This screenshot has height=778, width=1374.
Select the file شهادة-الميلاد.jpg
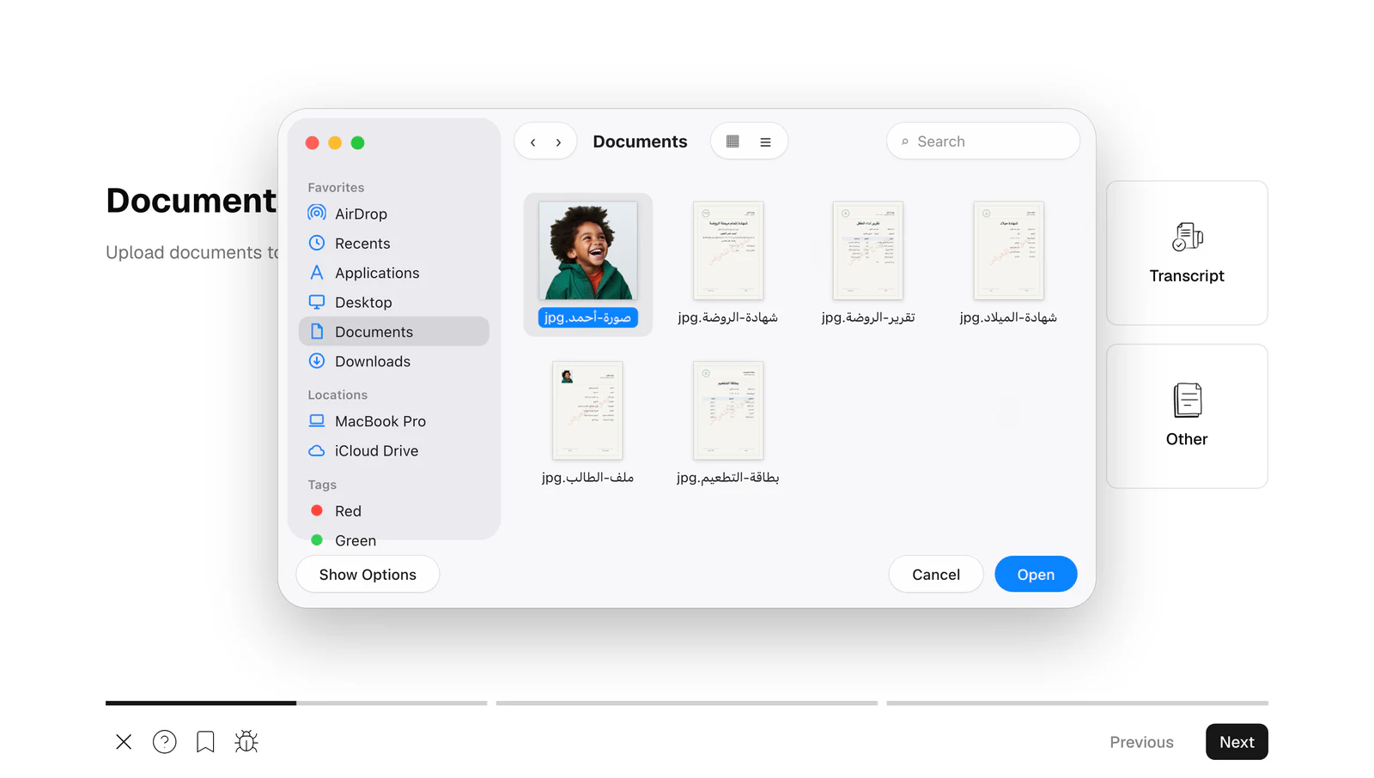(x=1008, y=264)
